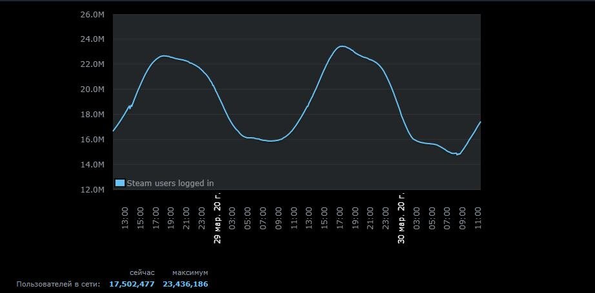Click the 20.0M y-axis value
595x293 pixels.
point(92,90)
